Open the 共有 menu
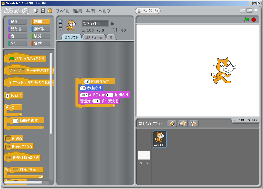The image size is (263, 189). click(x=90, y=11)
